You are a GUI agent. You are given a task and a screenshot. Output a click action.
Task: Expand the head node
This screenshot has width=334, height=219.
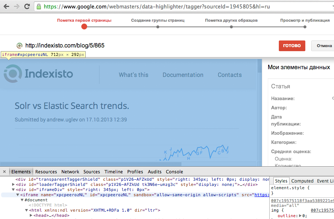pos(31,215)
